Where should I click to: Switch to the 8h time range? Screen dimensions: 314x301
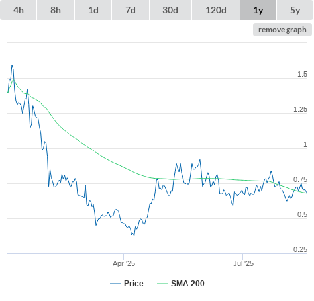tap(56, 10)
